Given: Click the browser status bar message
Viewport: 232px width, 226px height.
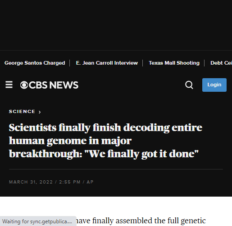Looking at the screenshot, I should click(38, 221).
